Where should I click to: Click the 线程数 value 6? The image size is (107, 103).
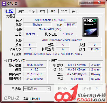(x=97, y=88)
